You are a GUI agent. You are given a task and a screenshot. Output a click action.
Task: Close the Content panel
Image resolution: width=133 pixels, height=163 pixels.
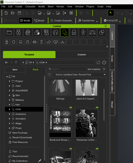[105, 26]
